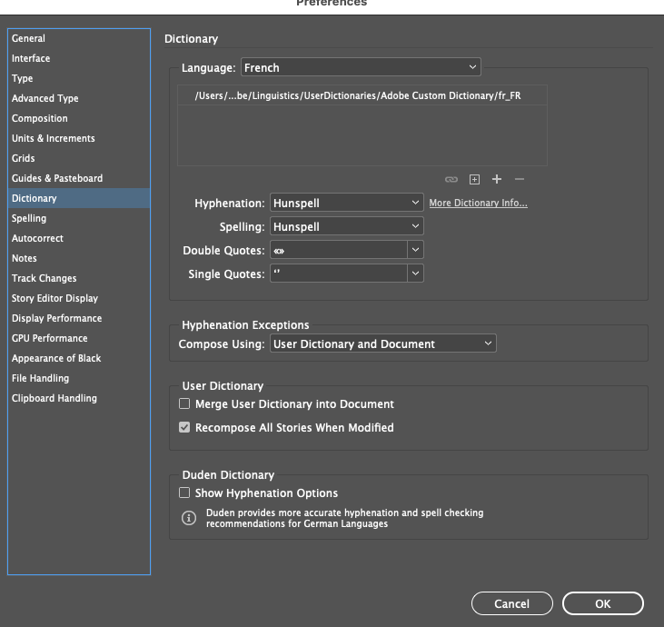Expand the Compose Using dropdown
This screenshot has height=627, width=664.
click(382, 344)
